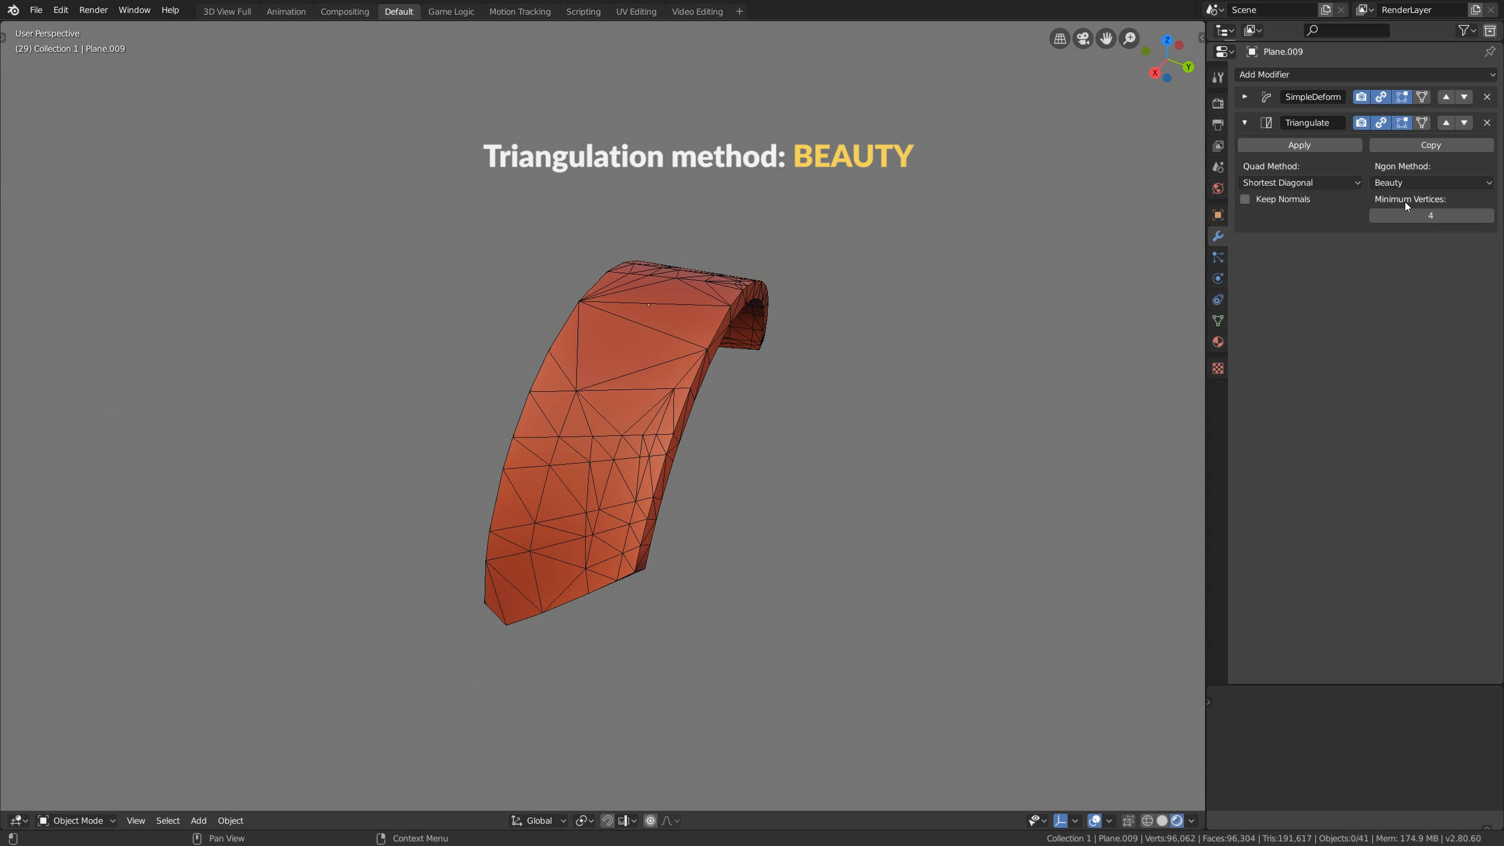The height and width of the screenshot is (846, 1504).
Task: Switch to the UV Editing workspace tab
Action: 636,11
